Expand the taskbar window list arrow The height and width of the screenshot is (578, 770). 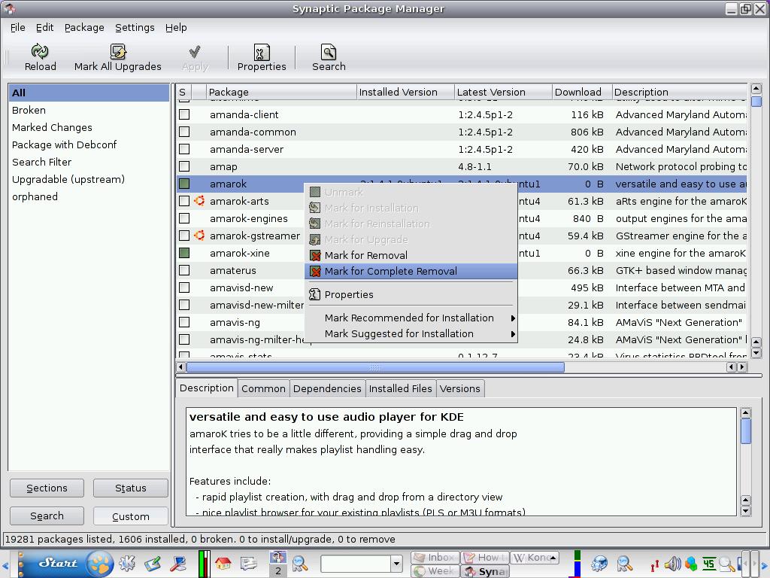553,558
